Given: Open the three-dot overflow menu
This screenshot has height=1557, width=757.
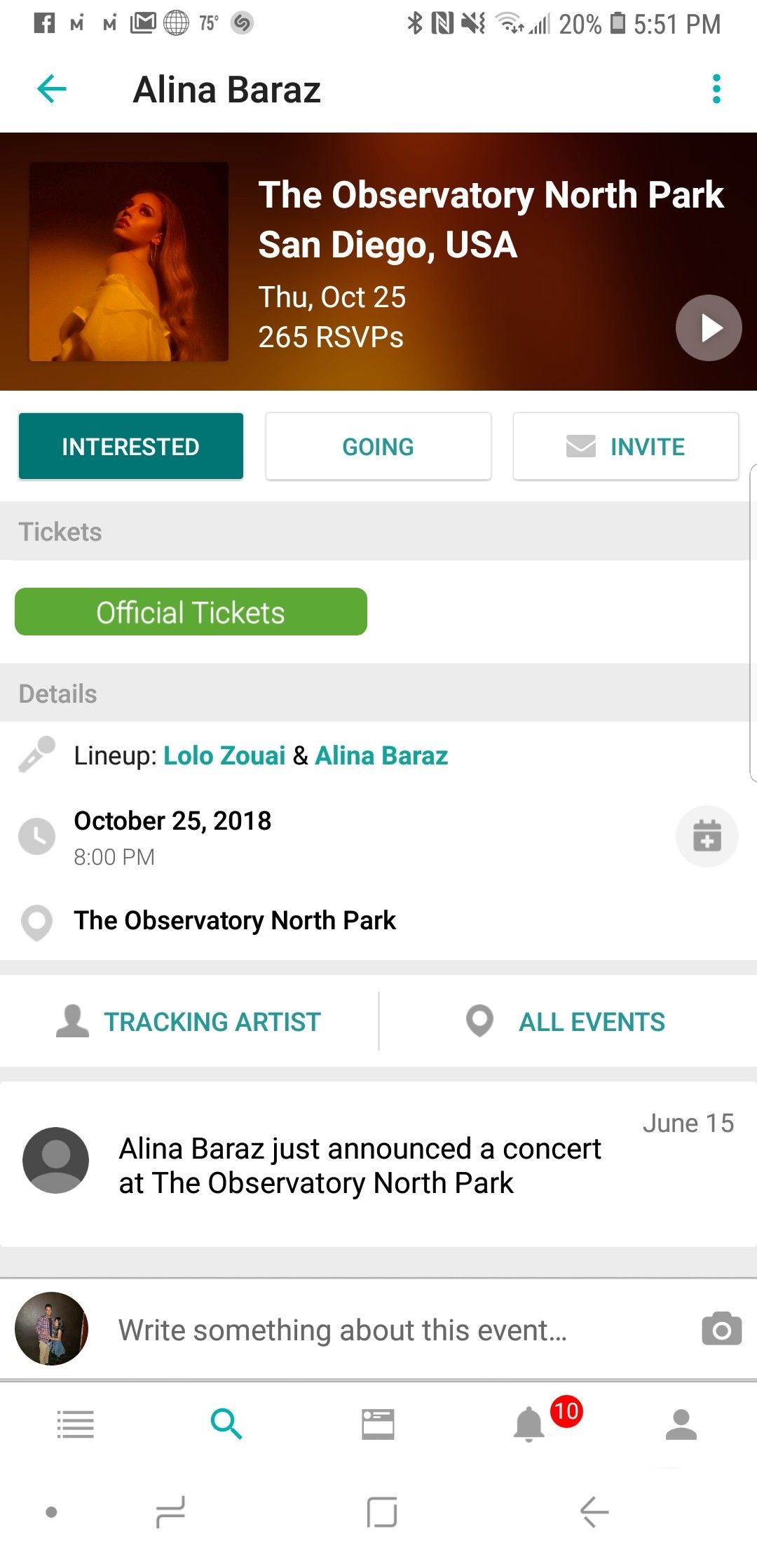Looking at the screenshot, I should click(716, 89).
